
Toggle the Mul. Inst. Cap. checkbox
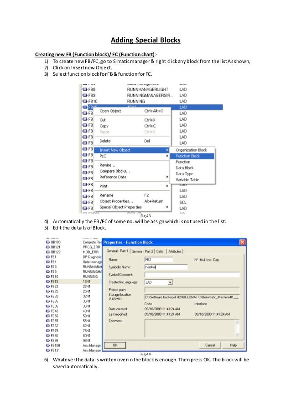196,260
